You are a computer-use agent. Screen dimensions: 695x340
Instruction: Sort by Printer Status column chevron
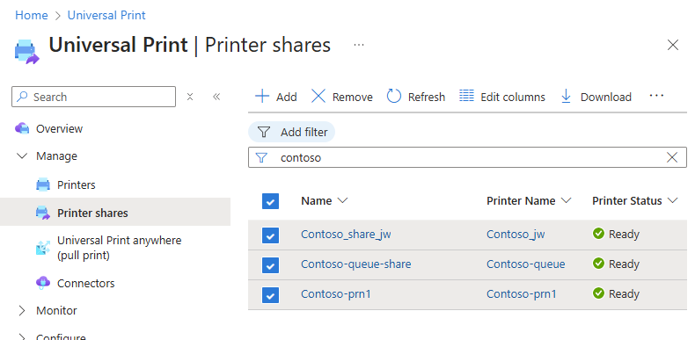tap(672, 200)
